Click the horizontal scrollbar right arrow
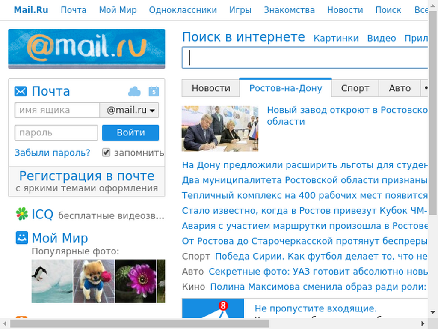 pyautogui.click(x=423, y=324)
